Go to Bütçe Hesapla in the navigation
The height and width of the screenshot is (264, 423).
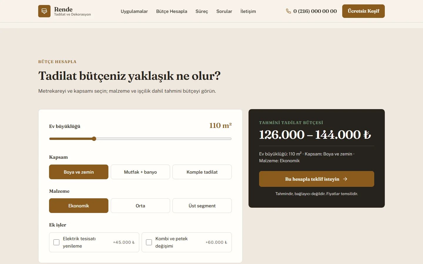coord(172,11)
